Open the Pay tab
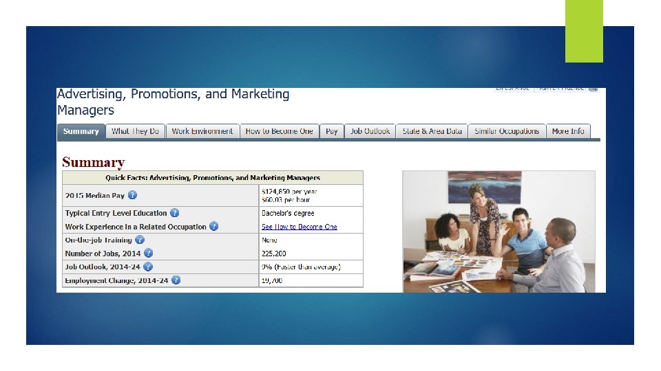The image size is (661, 371). [332, 131]
